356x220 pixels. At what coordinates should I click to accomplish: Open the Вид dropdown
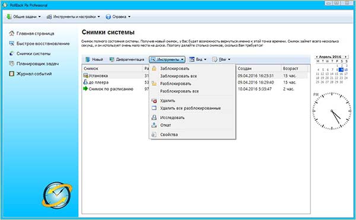[198, 59]
